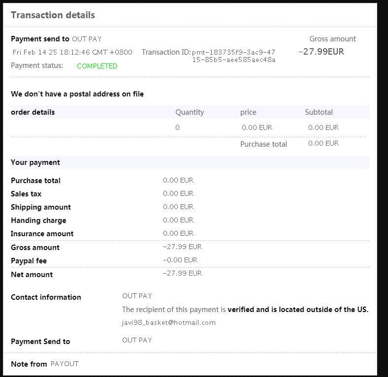Click the COMPLETED payment status text
This screenshot has height=377, width=388.
[x=97, y=66]
